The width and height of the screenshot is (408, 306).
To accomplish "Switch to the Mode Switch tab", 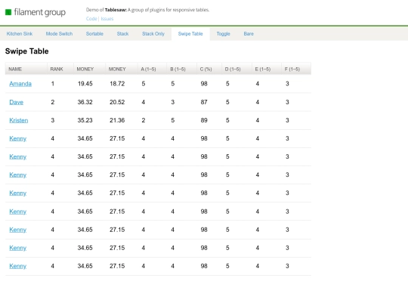I will click(59, 34).
